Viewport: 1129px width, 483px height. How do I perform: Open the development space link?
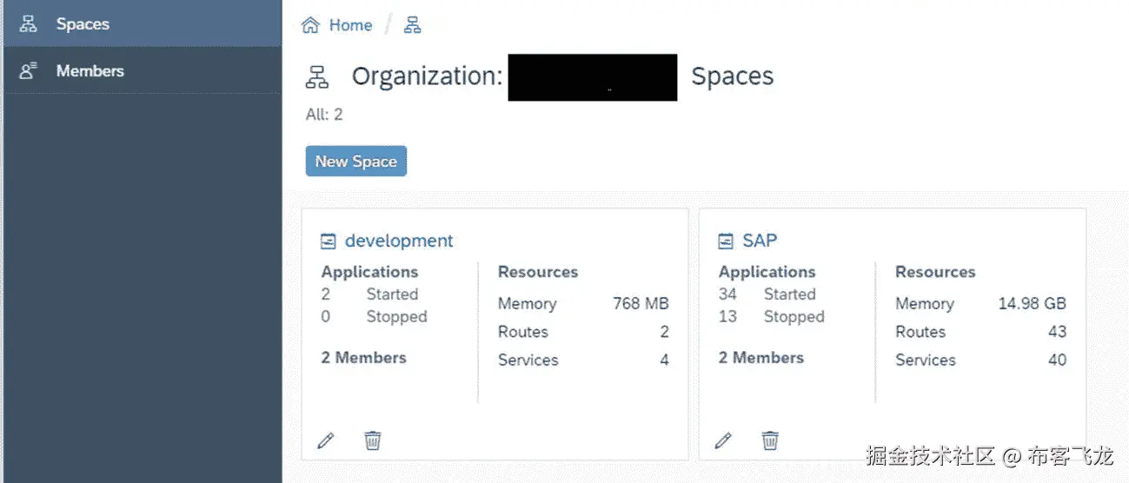(399, 241)
